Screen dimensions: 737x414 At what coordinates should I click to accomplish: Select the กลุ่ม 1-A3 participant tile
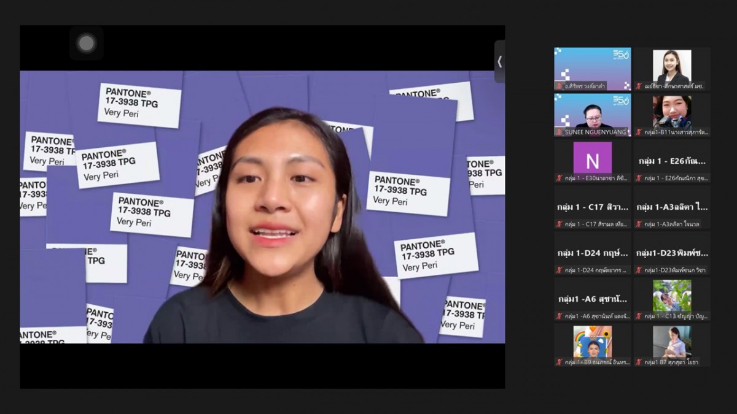(x=672, y=207)
